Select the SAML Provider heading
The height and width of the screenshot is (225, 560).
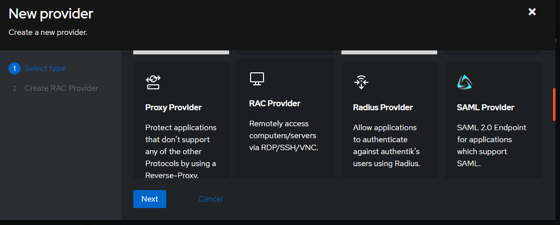[x=486, y=107]
